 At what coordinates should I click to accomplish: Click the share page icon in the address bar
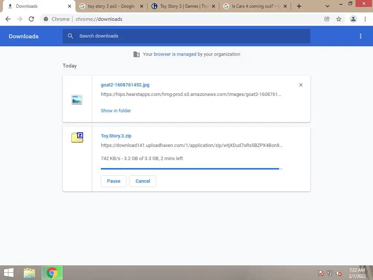[x=327, y=19]
